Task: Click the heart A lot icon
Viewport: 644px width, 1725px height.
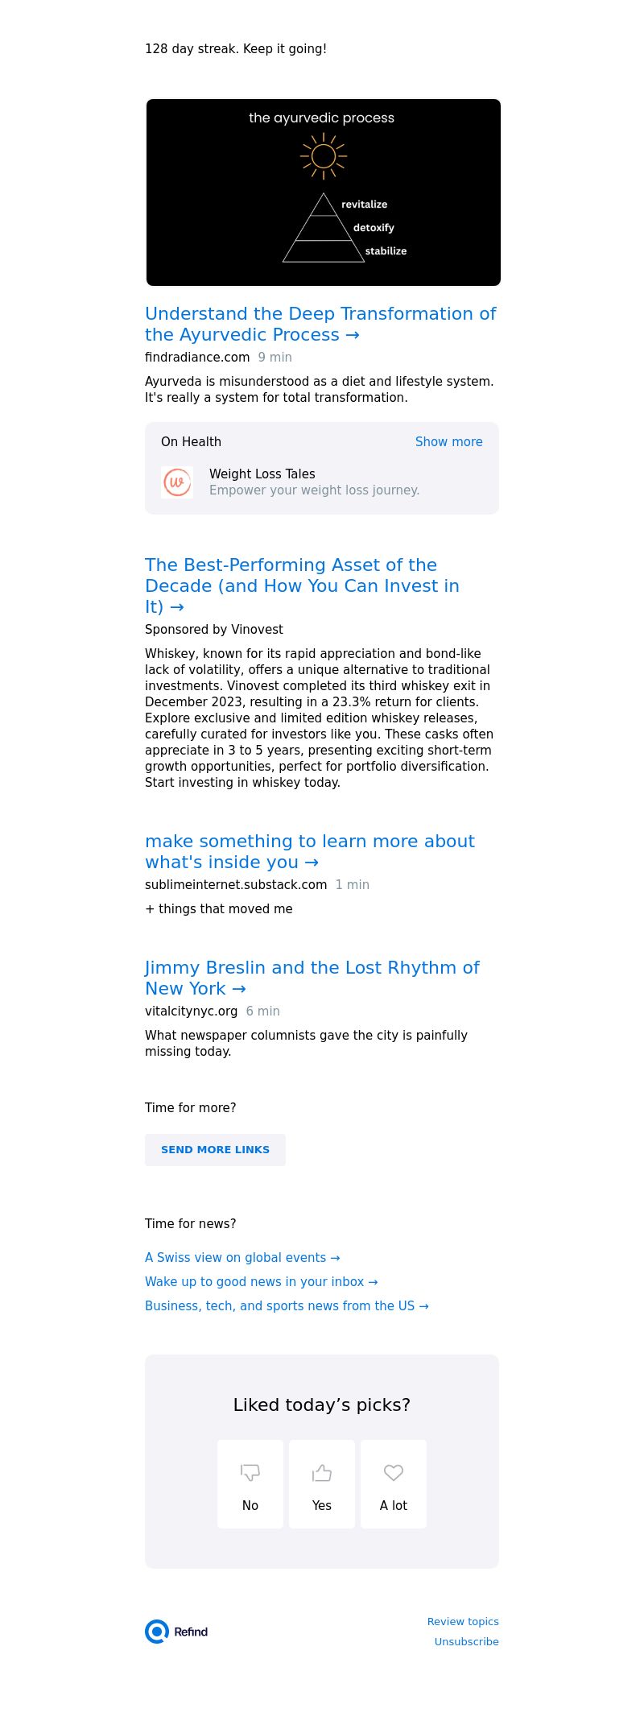Action: [394, 1472]
